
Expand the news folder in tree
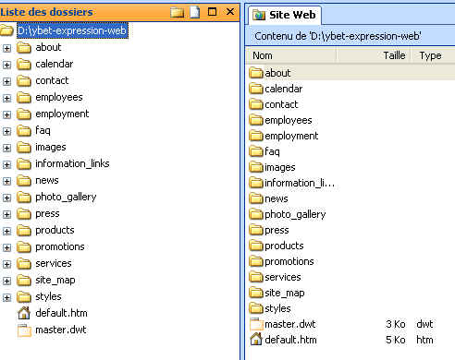(x=6, y=181)
